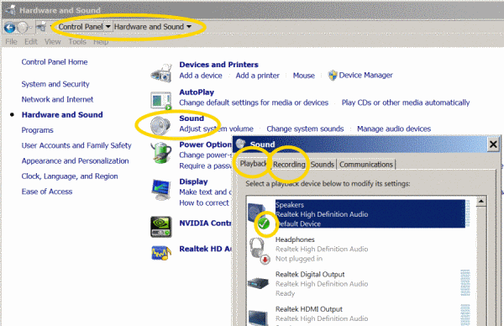Click the Sound speaker icon
Viewport: 504px width, 326px height.
click(x=160, y=126)
